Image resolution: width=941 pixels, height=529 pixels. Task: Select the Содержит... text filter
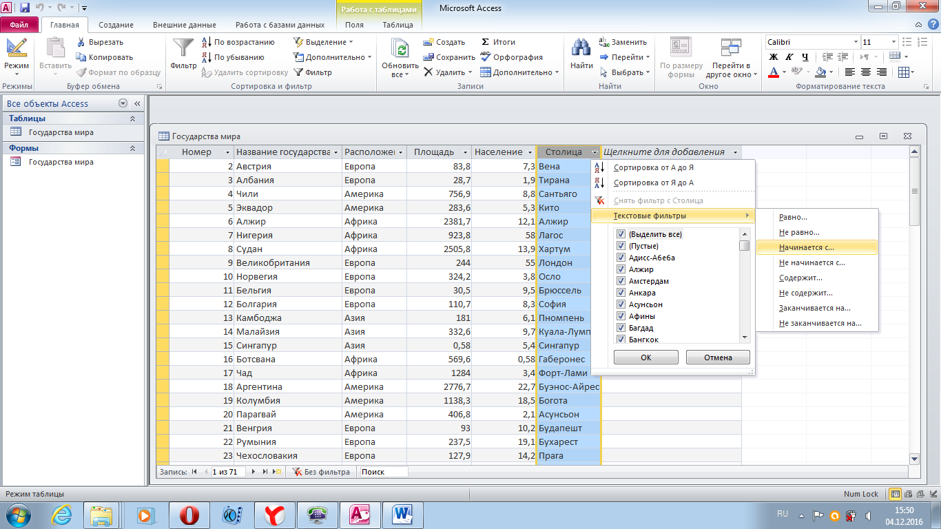pos(816,278)
